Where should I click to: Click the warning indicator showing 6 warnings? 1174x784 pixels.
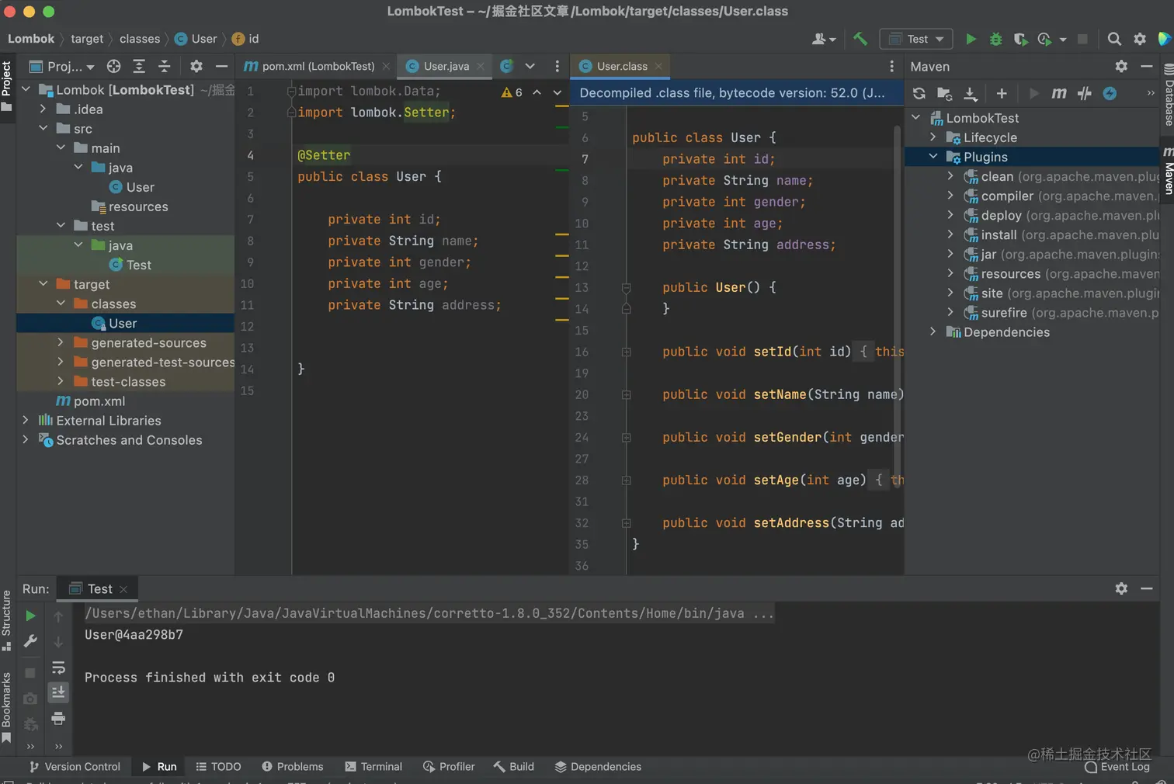coord(512,92)
